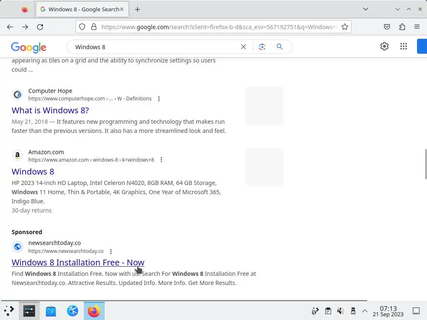Image resolution: width=427 pixels, height=320 pixels.
Task: Open a new tab with the plus button
Action: click(x=138, y=10)
